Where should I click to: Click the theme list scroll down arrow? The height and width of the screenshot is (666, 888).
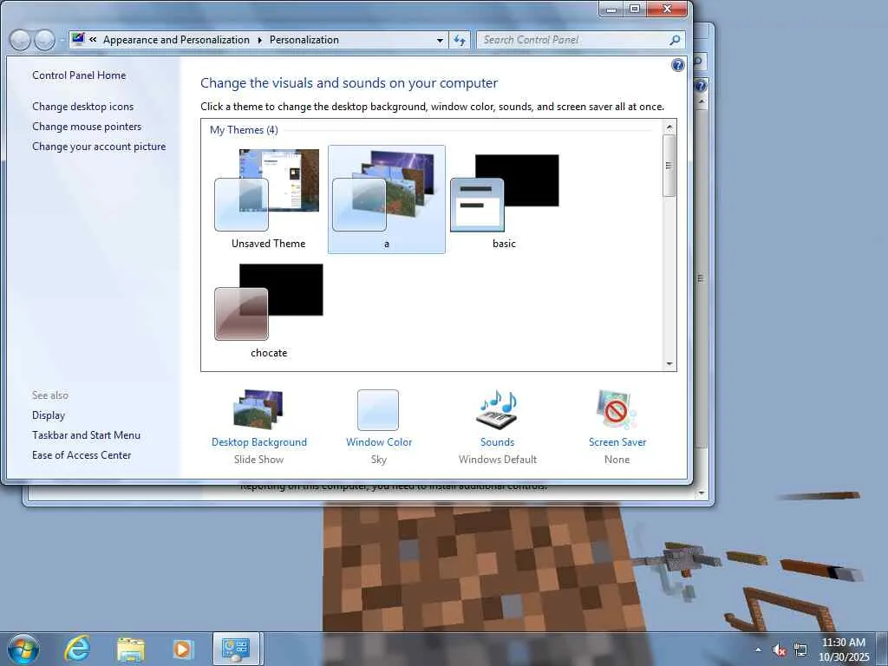coord(669,364)
